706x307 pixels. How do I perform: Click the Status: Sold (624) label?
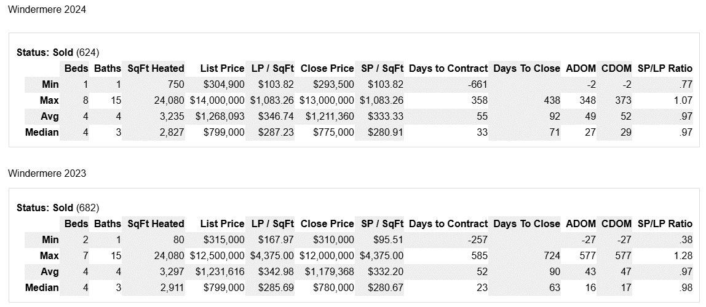pos(58,52)
